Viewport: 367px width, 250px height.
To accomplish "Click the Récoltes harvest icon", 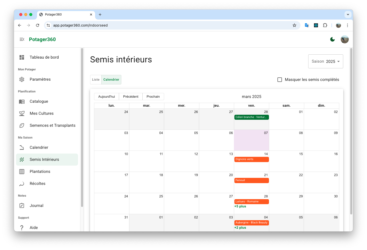I will [x=22, y=183].
